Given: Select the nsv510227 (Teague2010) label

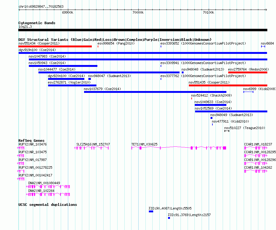Looking at the screenshot, I should click(x=245, y=128).
